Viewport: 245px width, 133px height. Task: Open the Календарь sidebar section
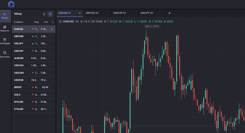5,41
